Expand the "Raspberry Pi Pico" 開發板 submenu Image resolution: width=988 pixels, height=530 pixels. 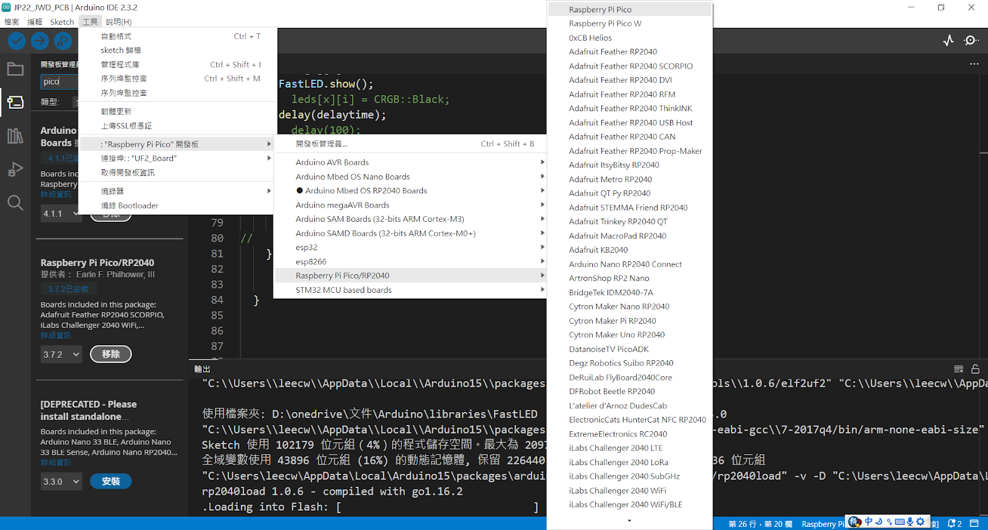click(x=176, y=144)
